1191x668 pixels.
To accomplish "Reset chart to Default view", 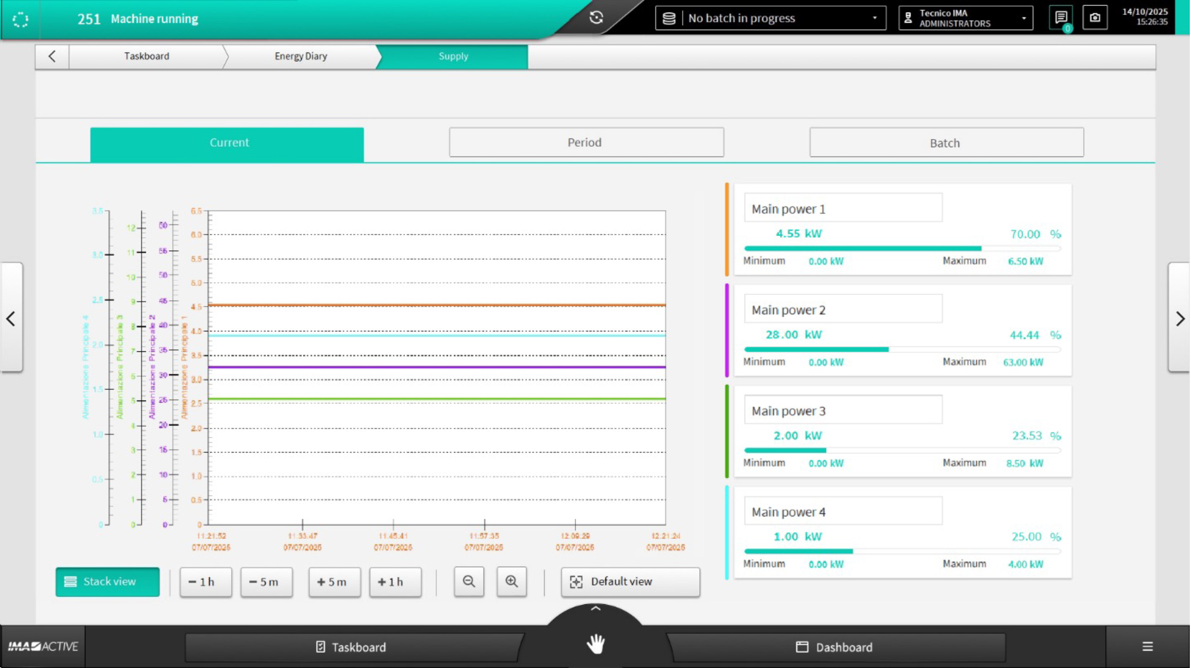I will (630, 581).
